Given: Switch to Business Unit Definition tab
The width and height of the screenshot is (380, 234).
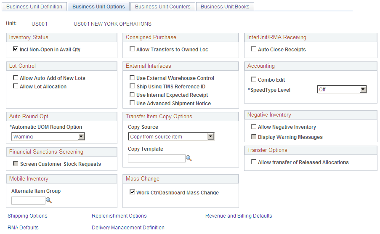Looking at the screenshot, I should [x=34, y=7].
